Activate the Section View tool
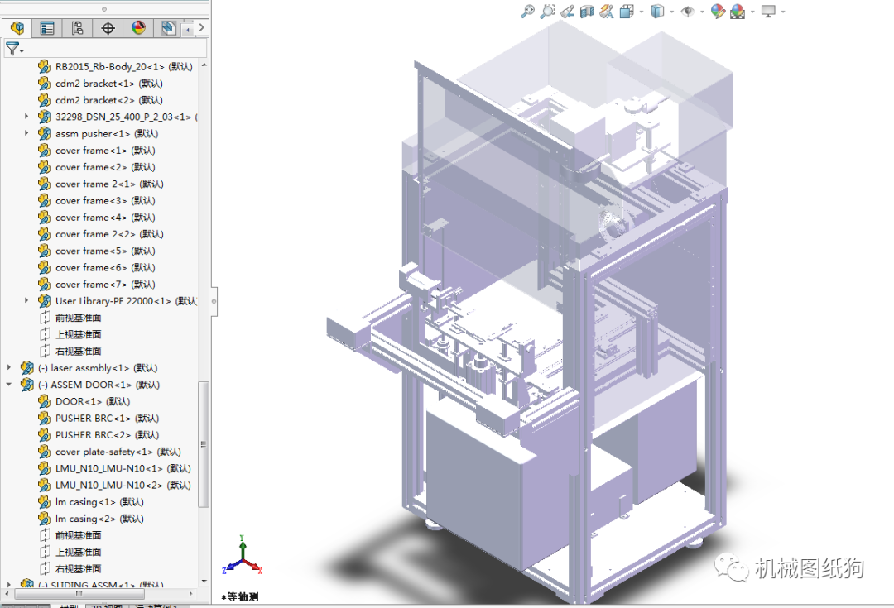 (x=587, y=12)
